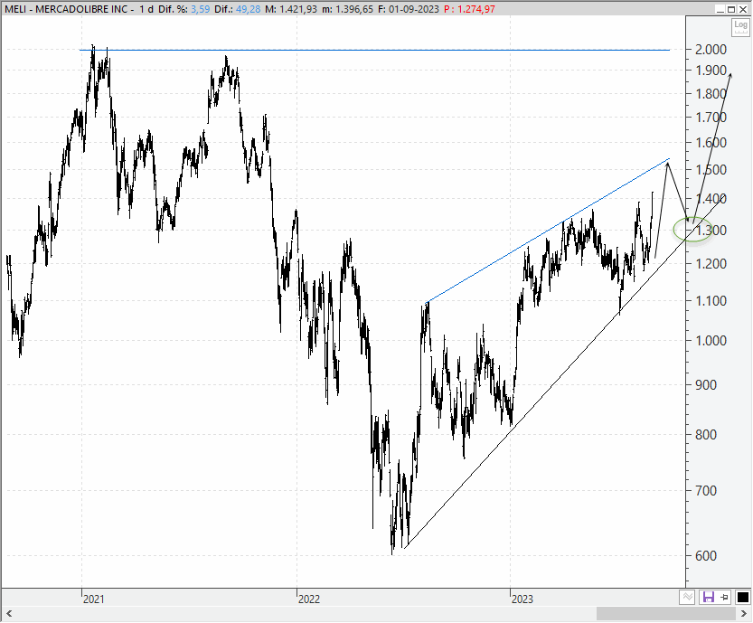The height and width of the screenshot is (623, 753).
Task: Click the pushpin icon
Action: 725,598
